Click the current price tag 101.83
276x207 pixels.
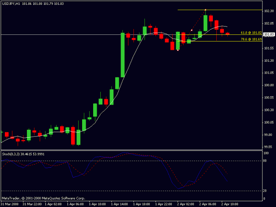[269, 34]
